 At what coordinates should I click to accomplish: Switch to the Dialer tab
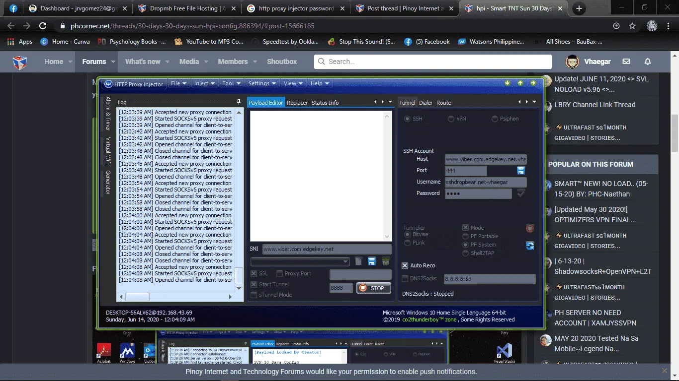point(426,103)
